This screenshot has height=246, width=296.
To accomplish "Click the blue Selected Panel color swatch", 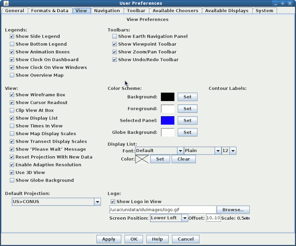I will point(167,121).
